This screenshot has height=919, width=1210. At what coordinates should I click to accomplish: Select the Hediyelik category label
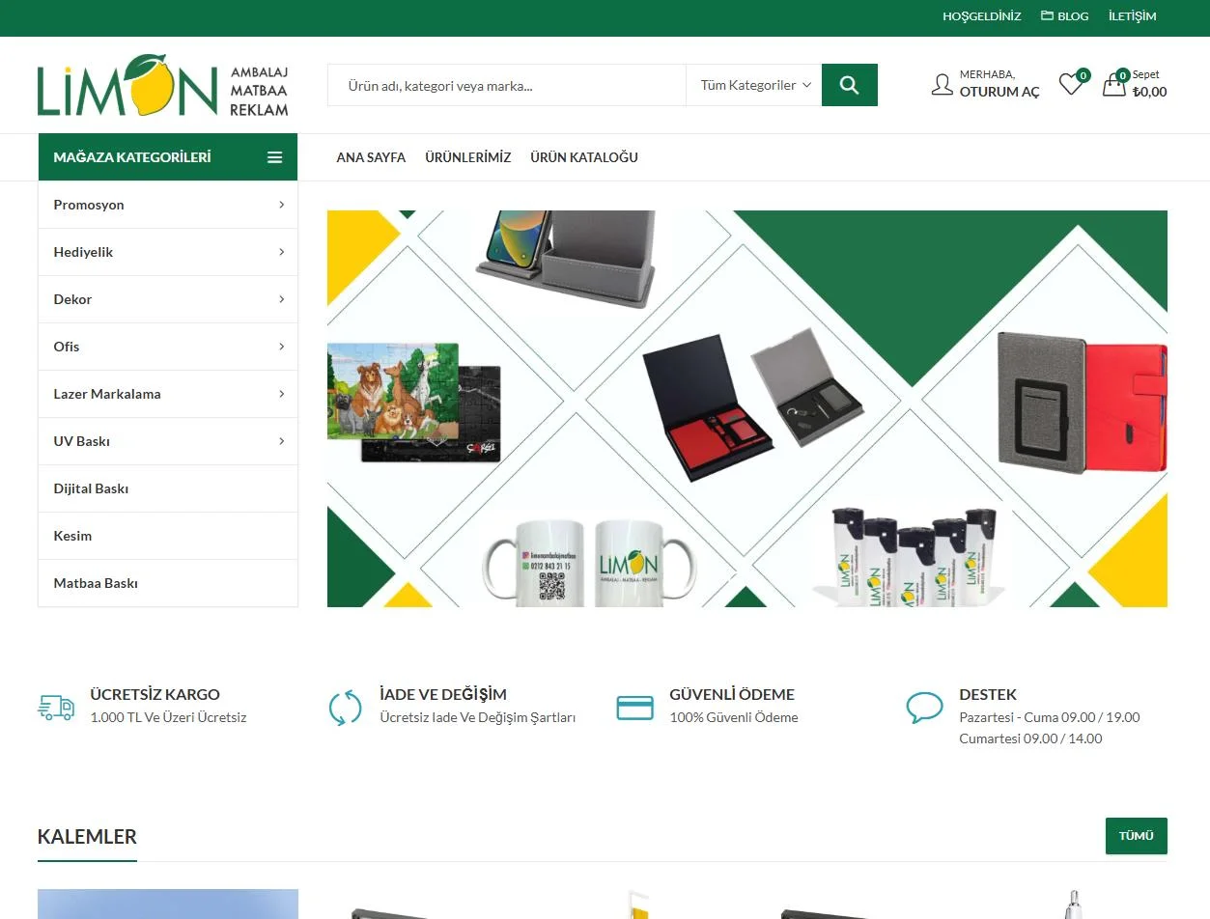coord(83,252)
